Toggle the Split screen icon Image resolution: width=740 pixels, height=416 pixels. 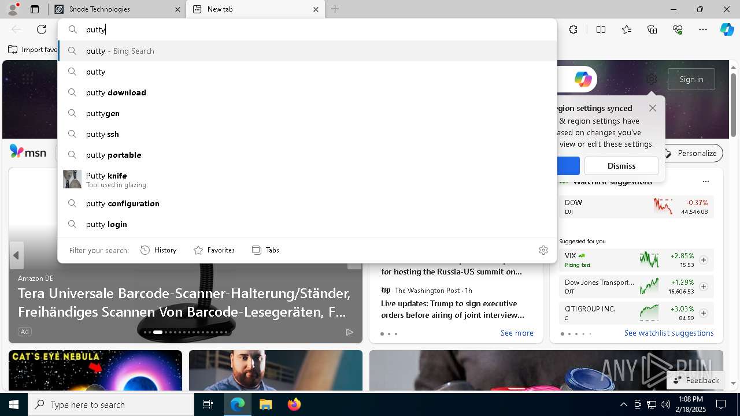click(601, 29)
